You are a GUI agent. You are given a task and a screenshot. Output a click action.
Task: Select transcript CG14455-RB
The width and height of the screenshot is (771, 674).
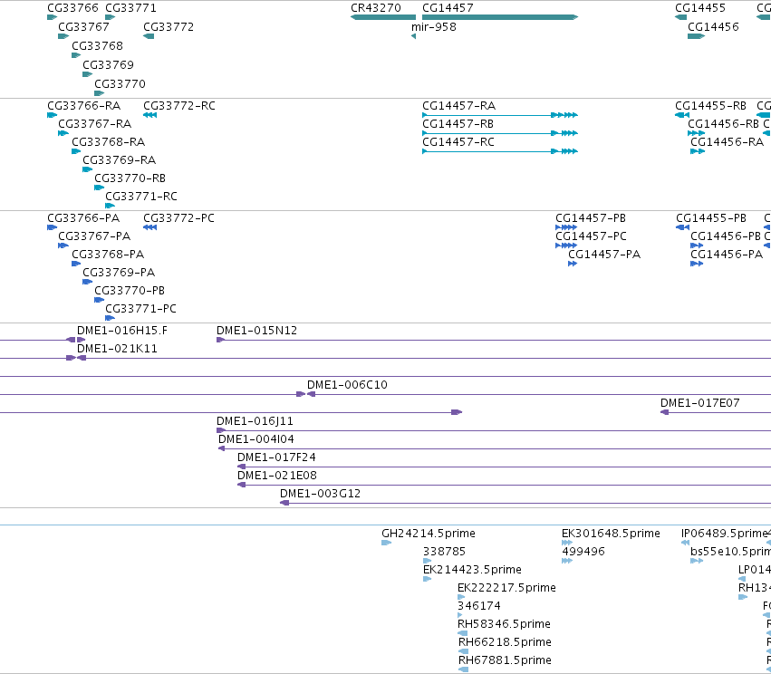(710, 106)
